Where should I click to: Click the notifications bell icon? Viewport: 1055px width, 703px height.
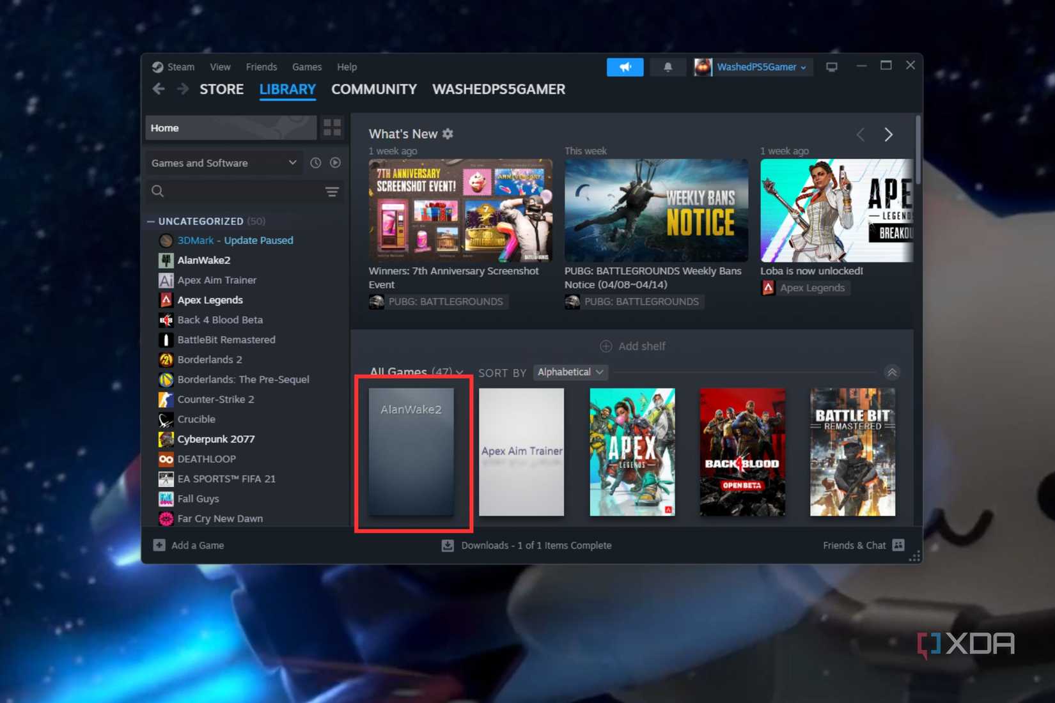(668, 67)
